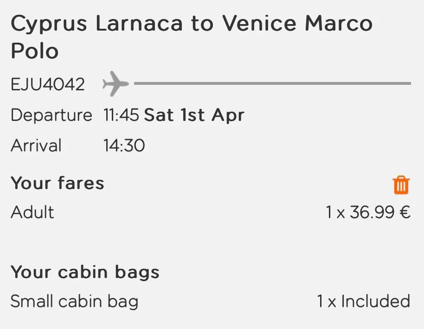Select the 'Small cabin bag' label

(x=74, y=302)
